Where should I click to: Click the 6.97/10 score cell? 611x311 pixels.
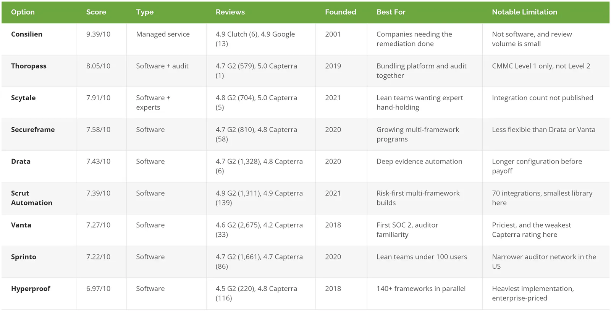(x=98, y=289)
